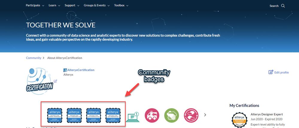Open the Groups & Events menu
This screenshot has height=128, width=299.
[97, 5]
